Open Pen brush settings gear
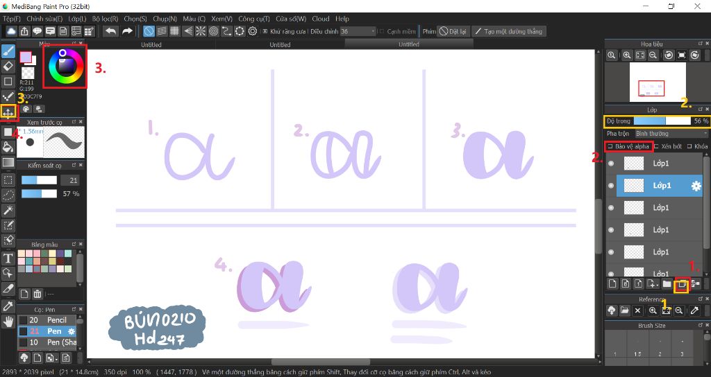Image resolution: width=711 pixels, height=377 pixels. click(x=72, y=331)
